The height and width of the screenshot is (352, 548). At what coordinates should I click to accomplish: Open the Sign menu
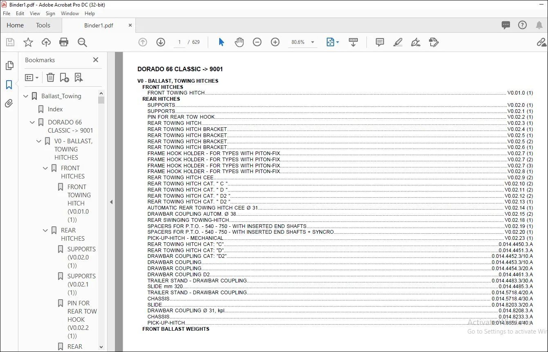click(50, 14)
